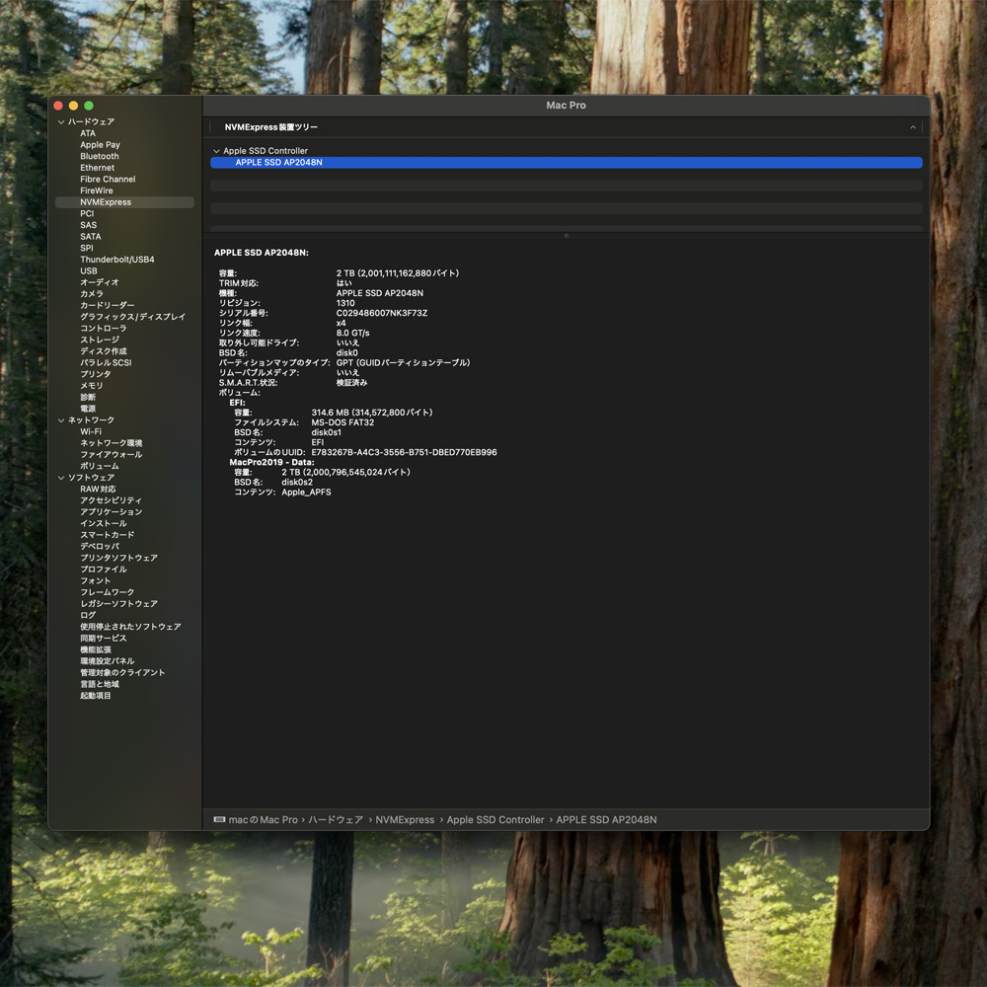The height and width of the screenshot is (987, 987).
Task: Open フレームワーク in the sidebar
Action: pyautogui.click(x=107, y=591)
